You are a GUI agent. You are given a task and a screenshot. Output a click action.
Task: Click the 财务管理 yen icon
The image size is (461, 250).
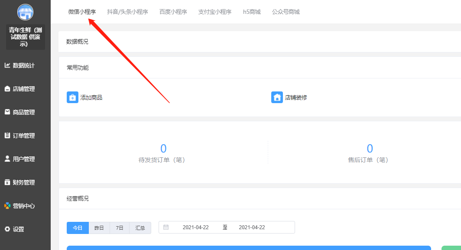[7, 182]
